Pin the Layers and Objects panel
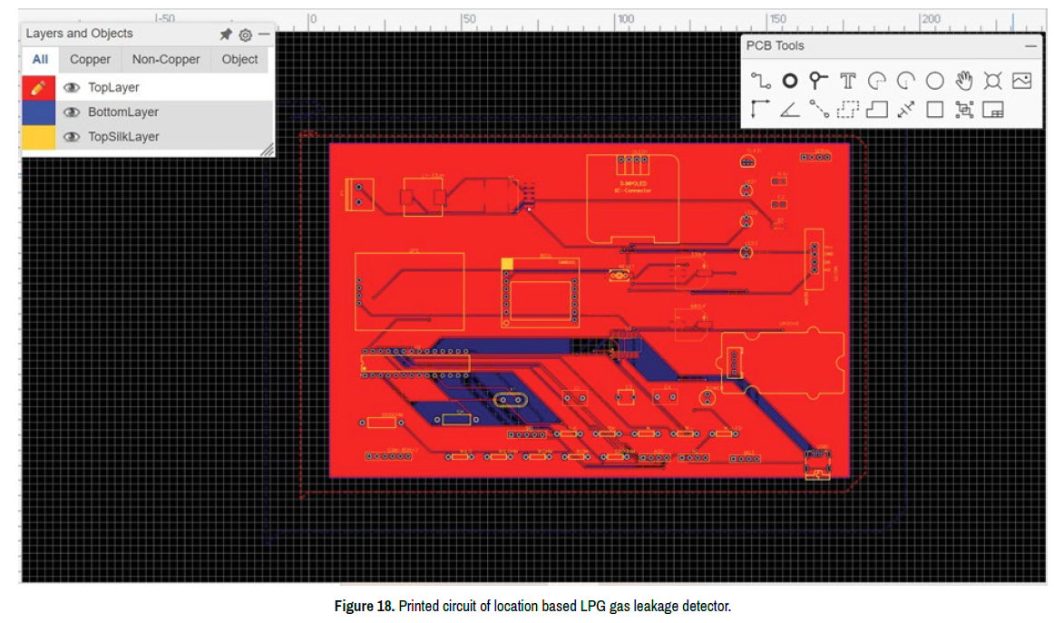This screenshot has width=1054, height=623. point(226,34)
